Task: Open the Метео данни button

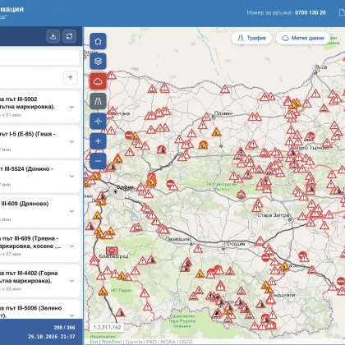Action: [303, 38]
